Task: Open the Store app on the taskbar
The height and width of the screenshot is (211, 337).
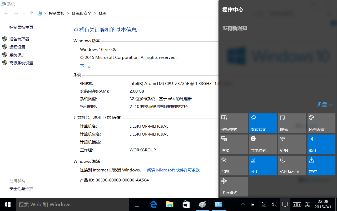Action: click(186, 204)
